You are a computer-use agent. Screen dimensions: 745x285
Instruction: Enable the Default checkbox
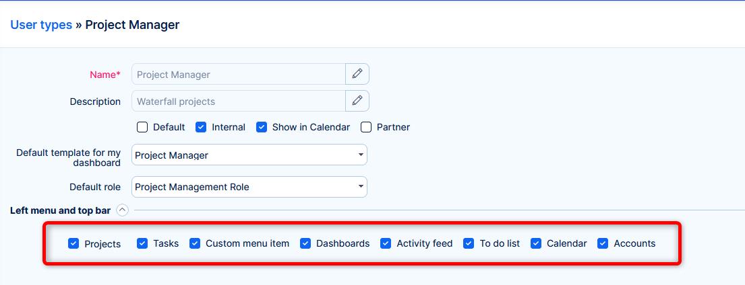[142, 127]
